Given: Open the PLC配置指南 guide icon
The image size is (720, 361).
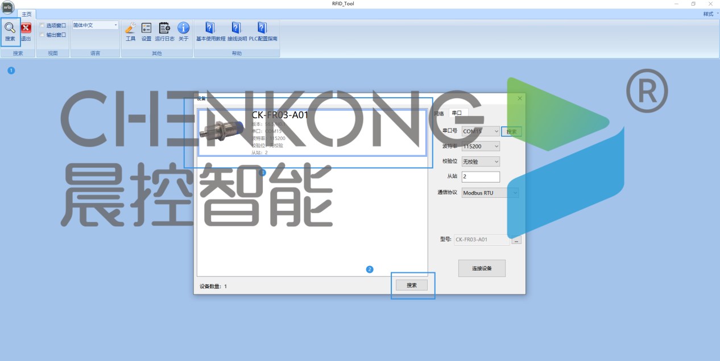Looking at the screenshot, I should (x=262, y=27).
